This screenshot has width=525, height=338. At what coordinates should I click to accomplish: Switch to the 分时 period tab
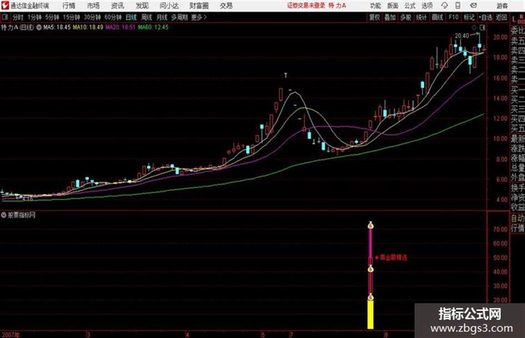pos(18,17)
